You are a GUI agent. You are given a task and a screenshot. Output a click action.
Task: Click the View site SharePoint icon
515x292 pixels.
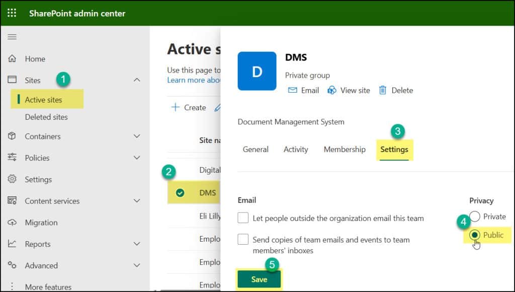(x=332, y=90)
